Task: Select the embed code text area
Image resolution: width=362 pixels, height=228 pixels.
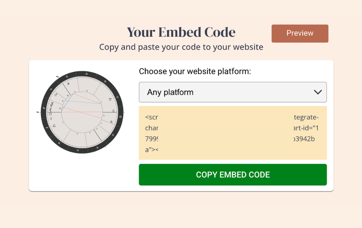Action: [233, 133]
